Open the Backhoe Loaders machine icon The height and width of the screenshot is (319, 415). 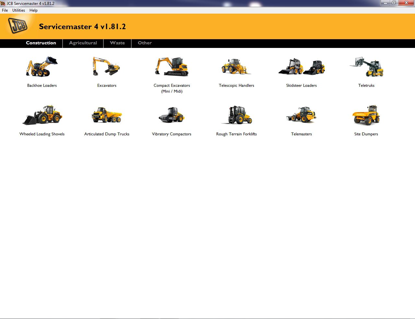pos(42,66)
